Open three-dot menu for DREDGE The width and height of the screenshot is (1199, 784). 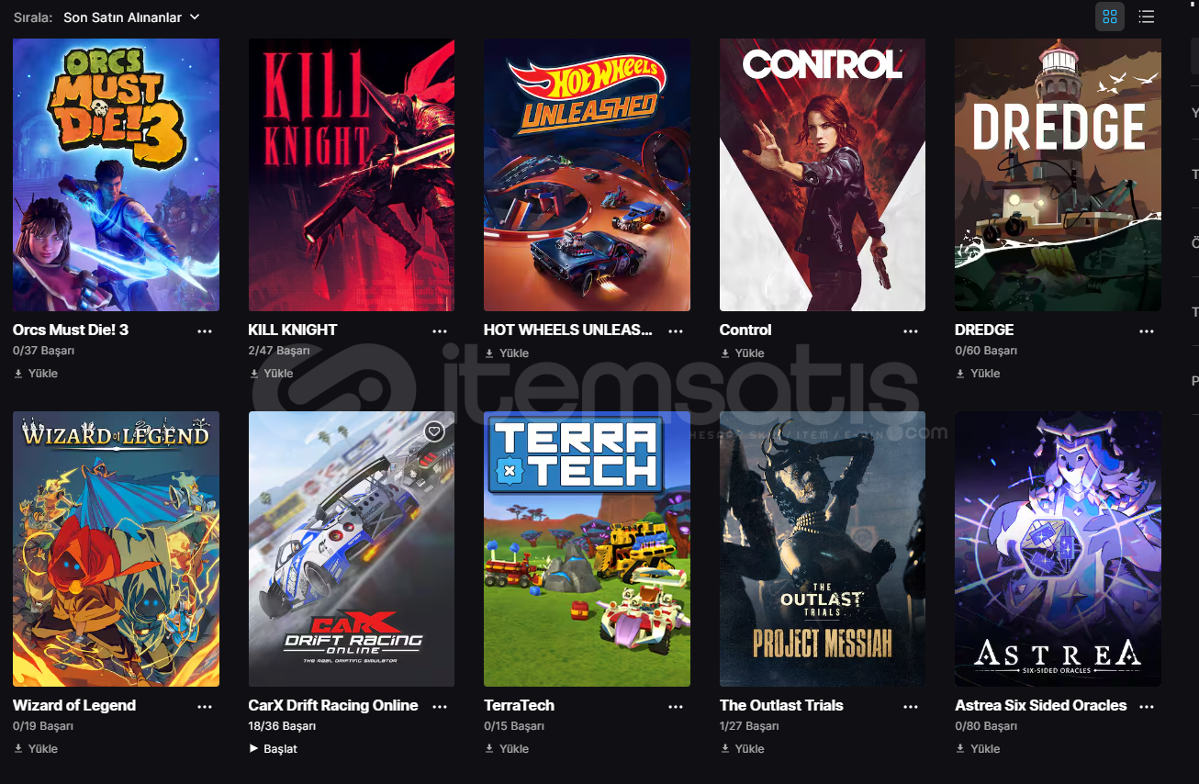tap(1147, 331)
